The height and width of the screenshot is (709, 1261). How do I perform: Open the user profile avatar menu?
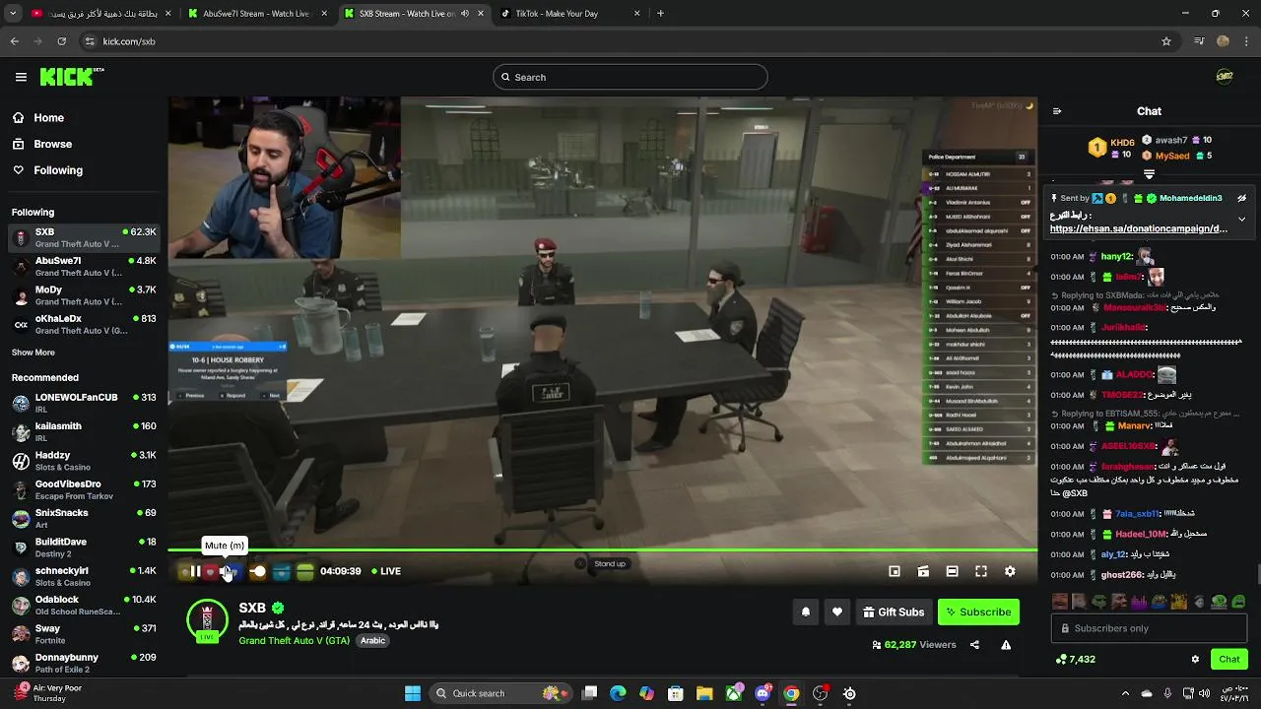(x=1225, y=77)
